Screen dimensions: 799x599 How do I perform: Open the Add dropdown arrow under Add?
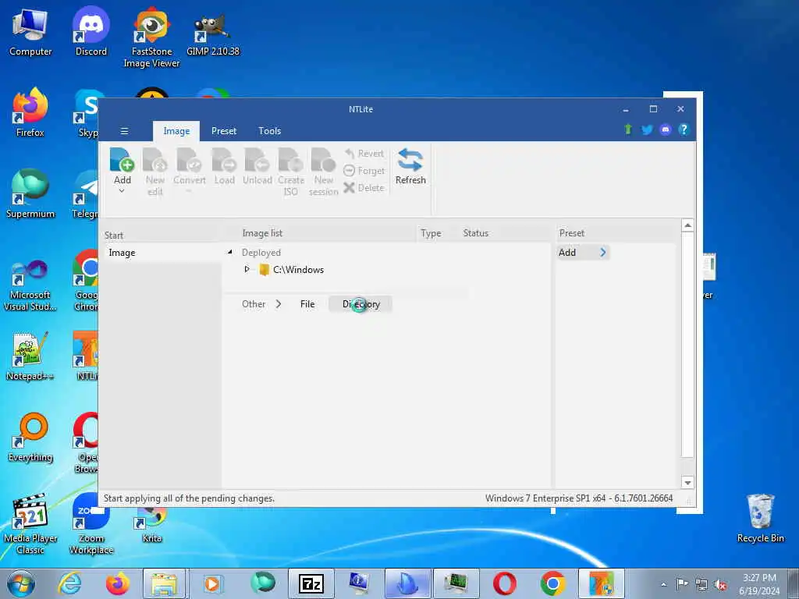click(122, 191)
